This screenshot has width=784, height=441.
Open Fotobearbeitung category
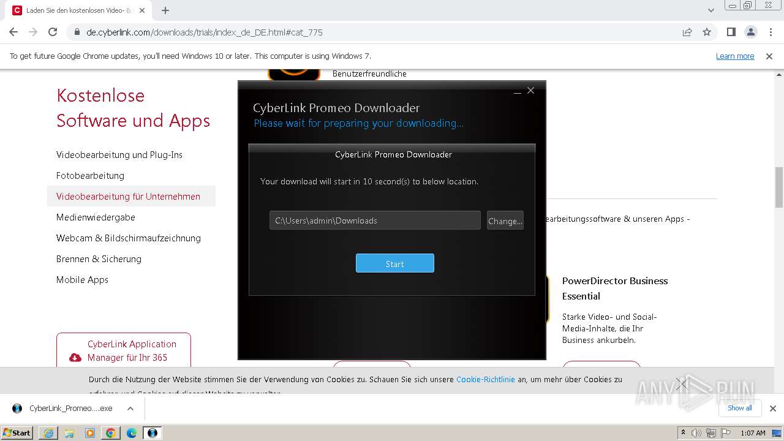[90, 175]
